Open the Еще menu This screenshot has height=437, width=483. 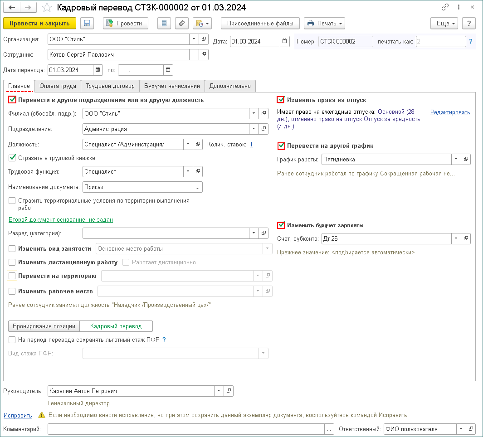[x=444, y=24]
